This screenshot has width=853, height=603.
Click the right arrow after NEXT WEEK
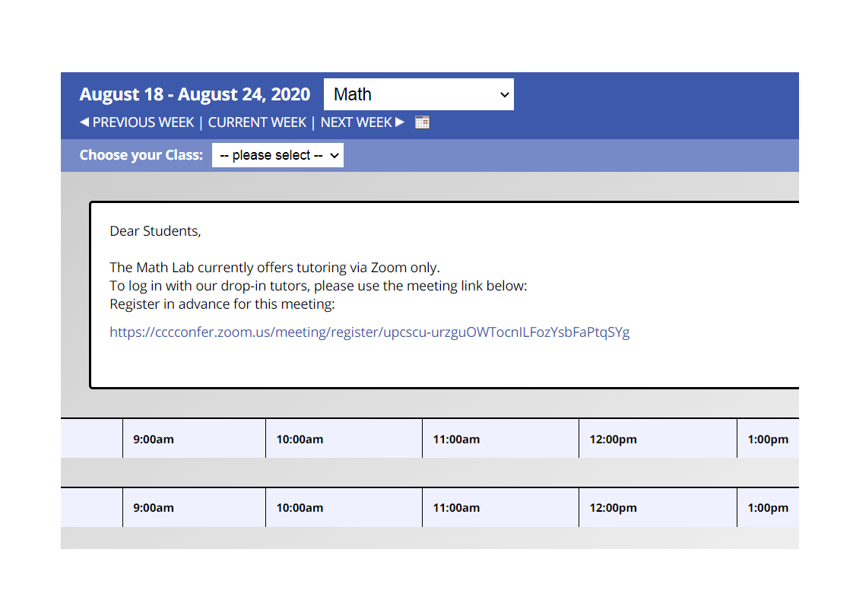(x=400, y=122)
